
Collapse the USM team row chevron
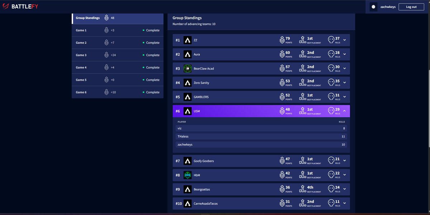(344, 111)
